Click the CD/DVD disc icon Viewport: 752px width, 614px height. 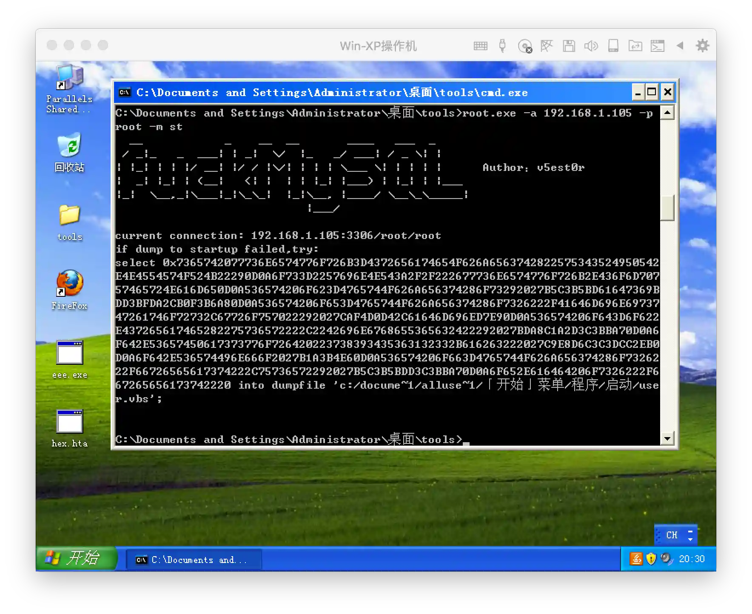(525, 45)
